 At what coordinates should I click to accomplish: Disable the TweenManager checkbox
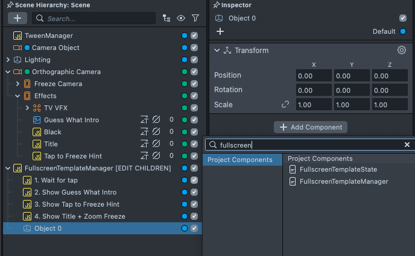click(x=194, y=36)
